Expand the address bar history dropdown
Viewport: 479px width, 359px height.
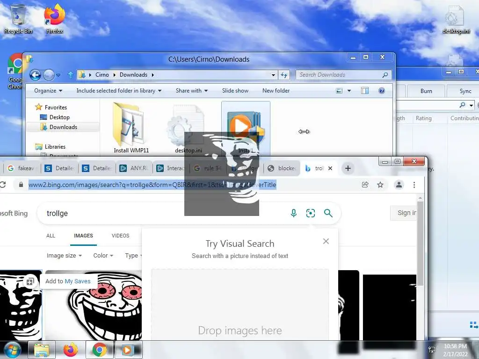[x=273, y=75]
